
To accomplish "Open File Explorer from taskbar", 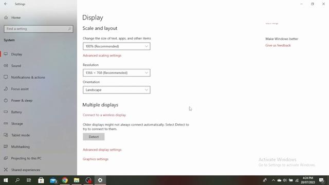I will pyautogui.click(x=77, y=180).
